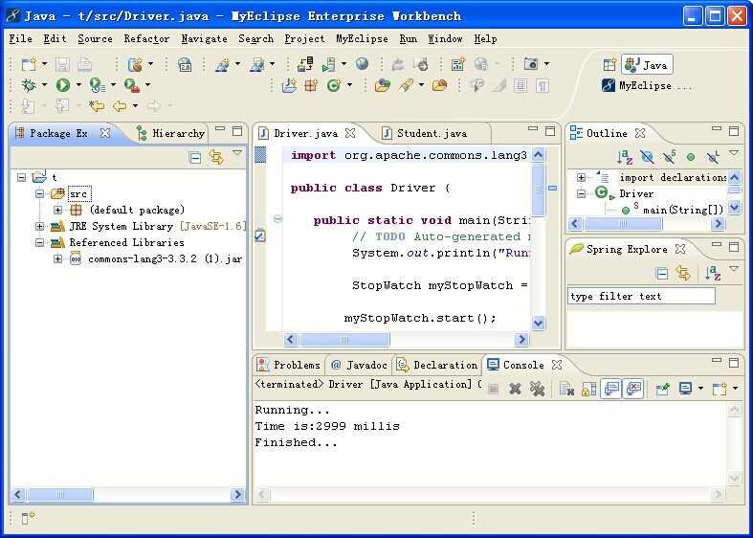Click the Open Console icon
The height and width of the screenshot is (538, 753).
[719, 389]
